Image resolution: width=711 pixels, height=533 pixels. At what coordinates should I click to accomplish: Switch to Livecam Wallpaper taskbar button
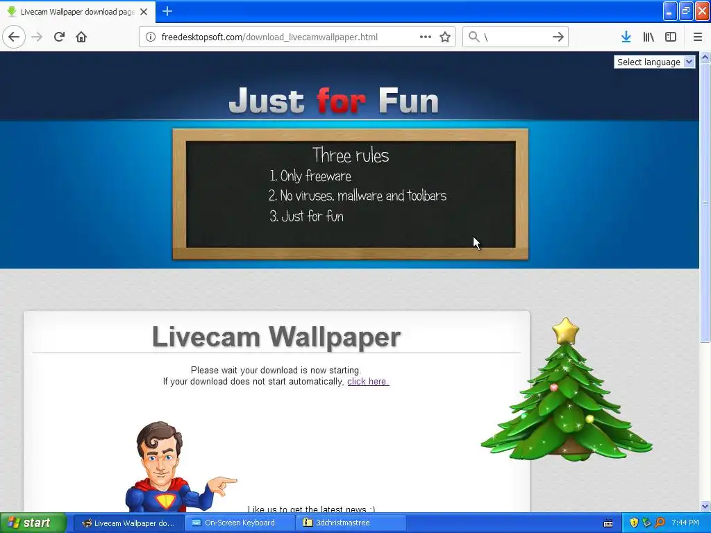coord(128,523)
